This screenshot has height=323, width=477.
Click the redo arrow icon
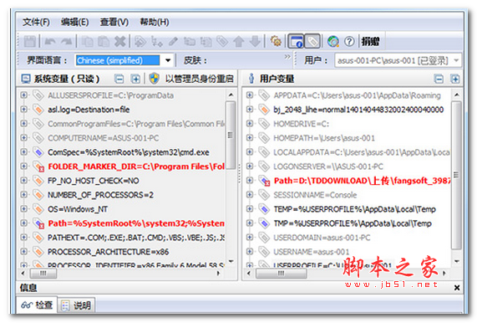point(66,41)
